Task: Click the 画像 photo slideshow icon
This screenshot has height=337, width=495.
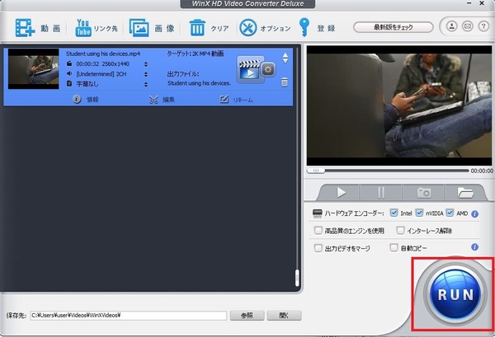Action: (139, 28)
